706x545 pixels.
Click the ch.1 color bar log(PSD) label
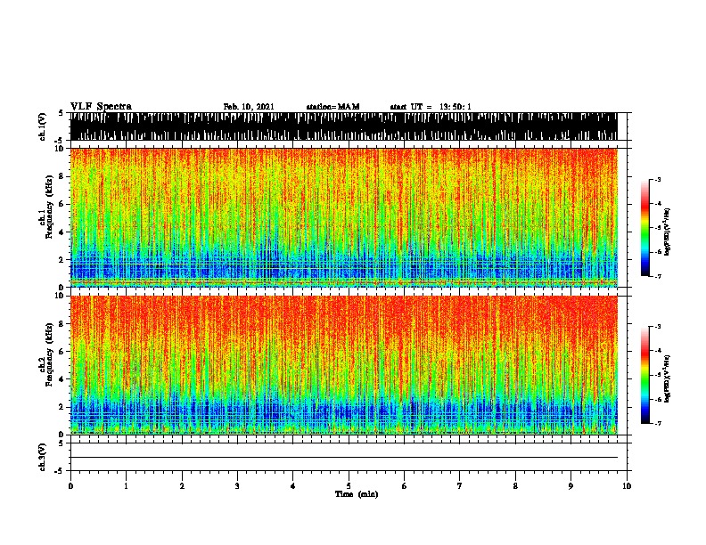pos(667,232)
